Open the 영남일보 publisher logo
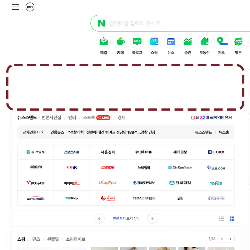Screen dimensions: 250x250 pos(216,183)
